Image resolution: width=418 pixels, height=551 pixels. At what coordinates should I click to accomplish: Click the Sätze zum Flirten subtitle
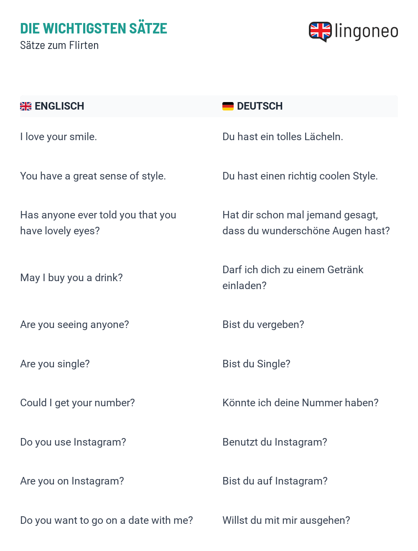coord(59,45)
